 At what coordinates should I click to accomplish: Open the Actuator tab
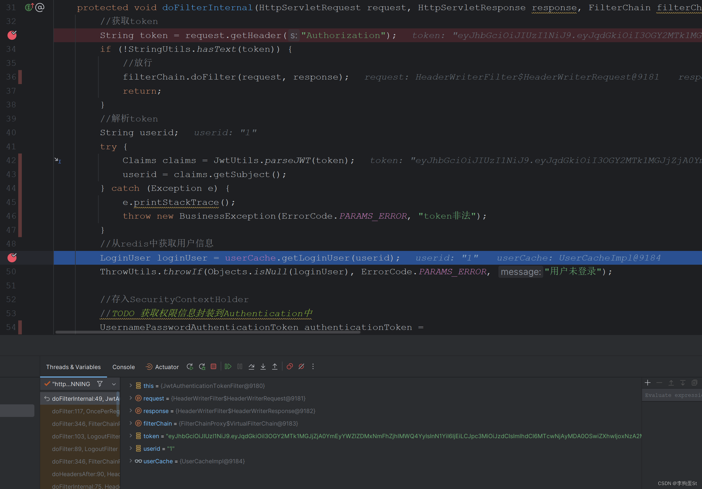(x=162, y=367)
